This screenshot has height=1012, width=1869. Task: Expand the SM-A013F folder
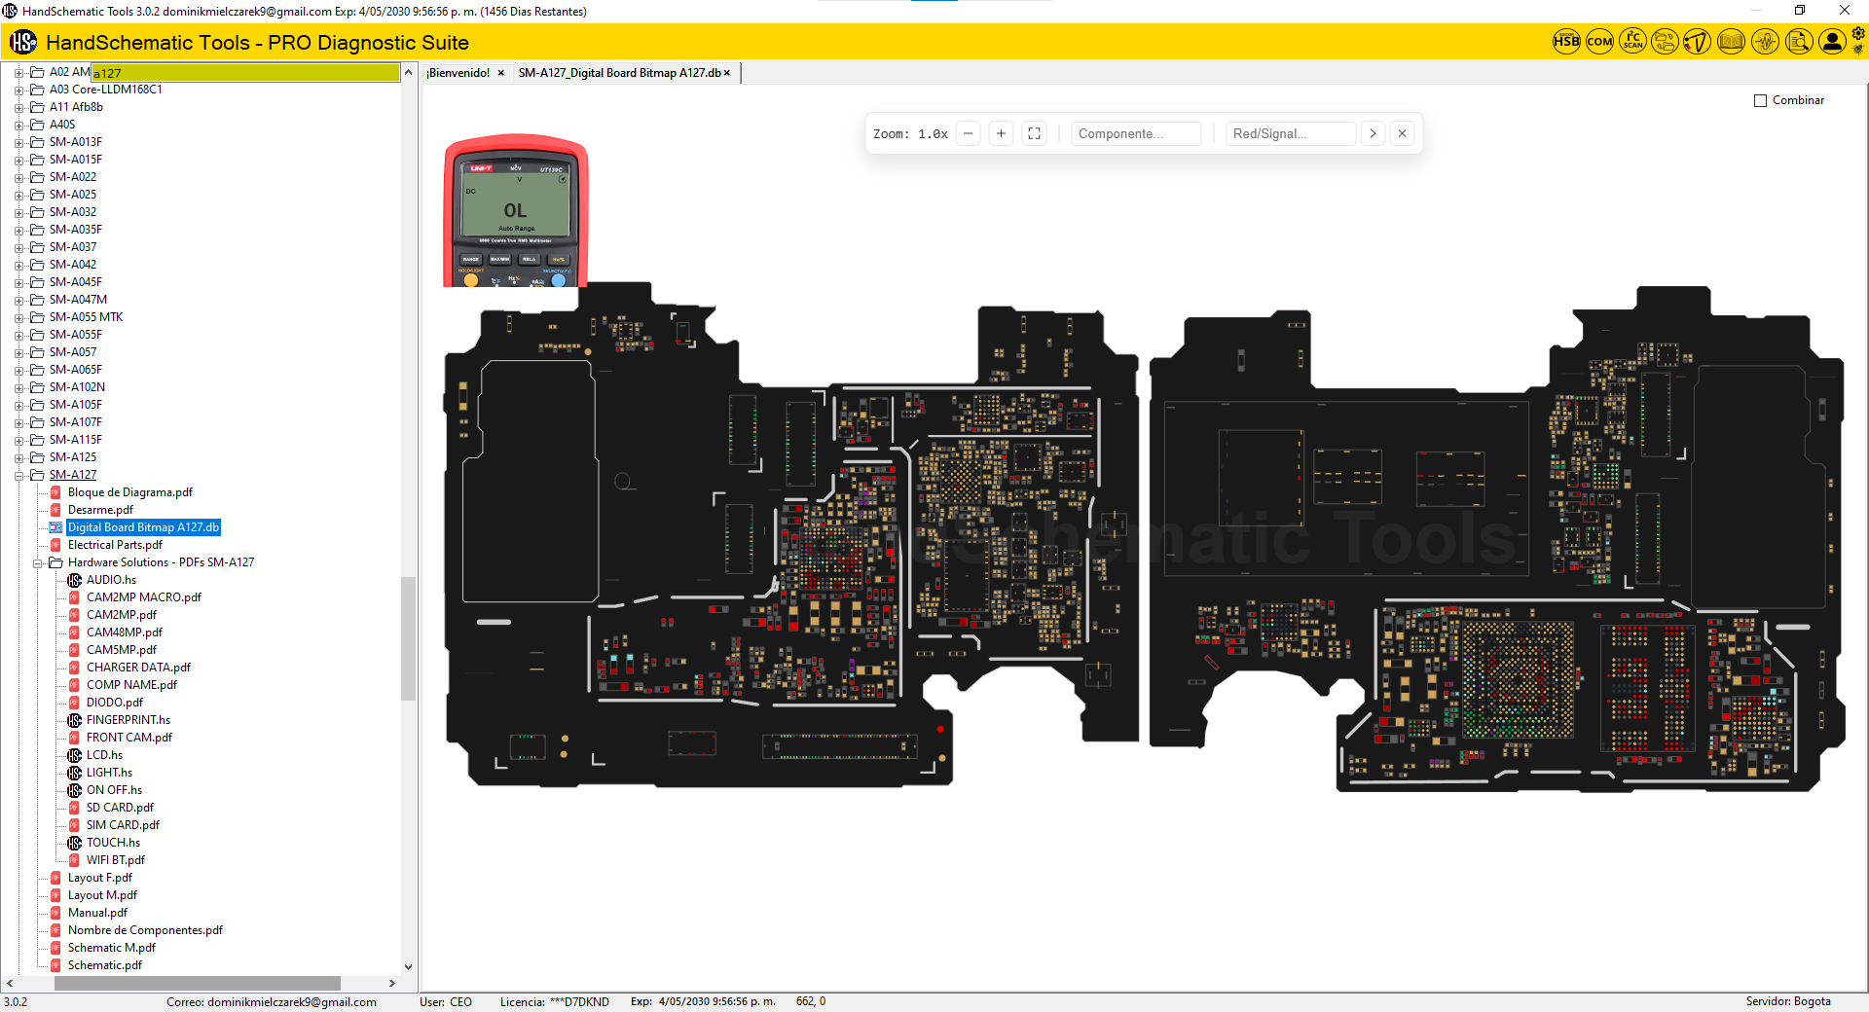(18, 143)
